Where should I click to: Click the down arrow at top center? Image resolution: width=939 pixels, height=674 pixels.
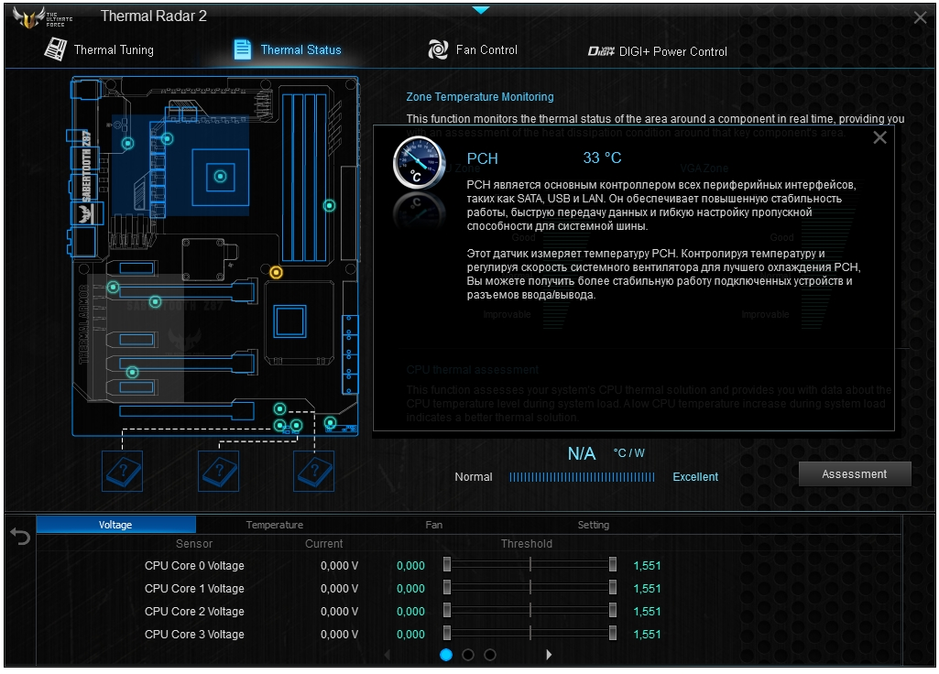(481, 9)
